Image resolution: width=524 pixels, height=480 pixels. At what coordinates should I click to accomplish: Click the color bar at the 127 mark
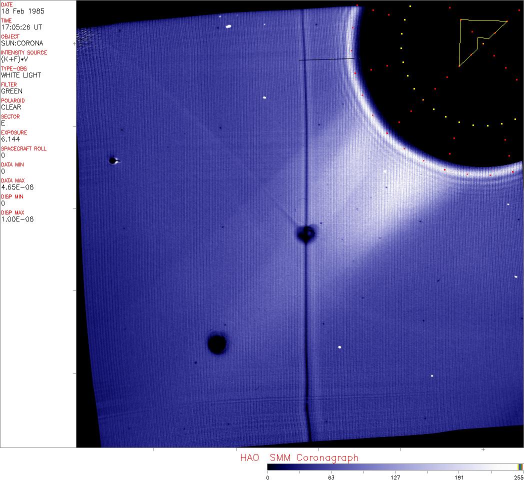(x=395, y=466)
